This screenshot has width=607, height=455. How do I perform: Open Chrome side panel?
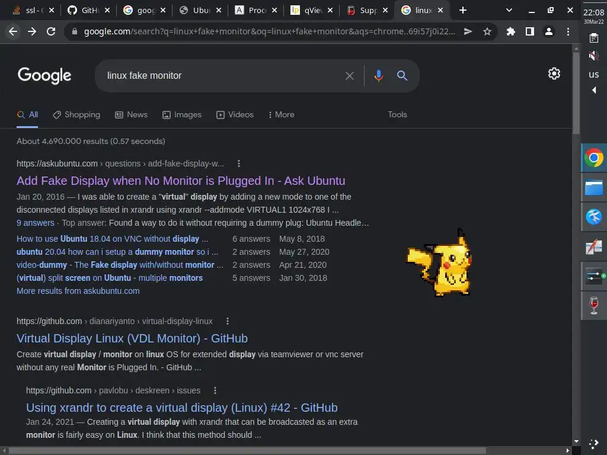click(530, 31)
